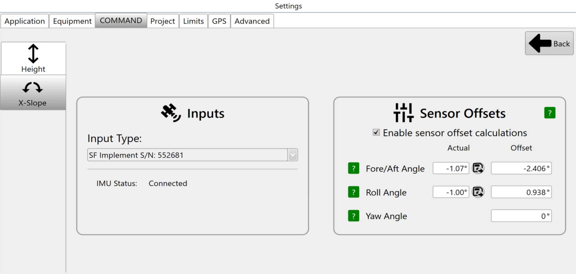
Task: Switch to the Application tab
Action: coord(25,21)
